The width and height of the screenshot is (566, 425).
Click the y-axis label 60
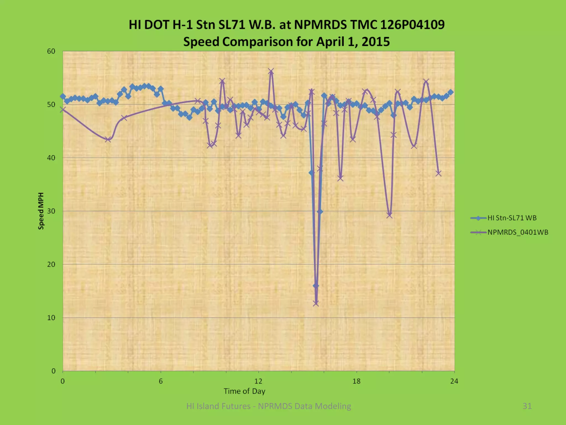[x=51, y=51]
